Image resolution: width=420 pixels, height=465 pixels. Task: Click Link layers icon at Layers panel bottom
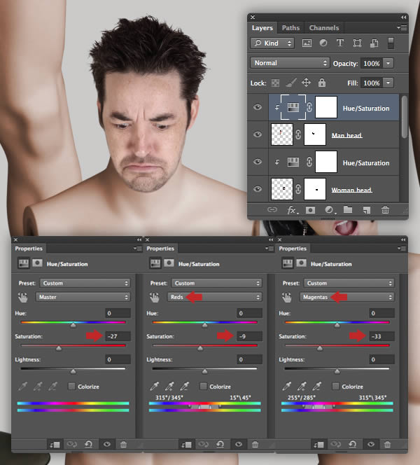coord(272,210)
